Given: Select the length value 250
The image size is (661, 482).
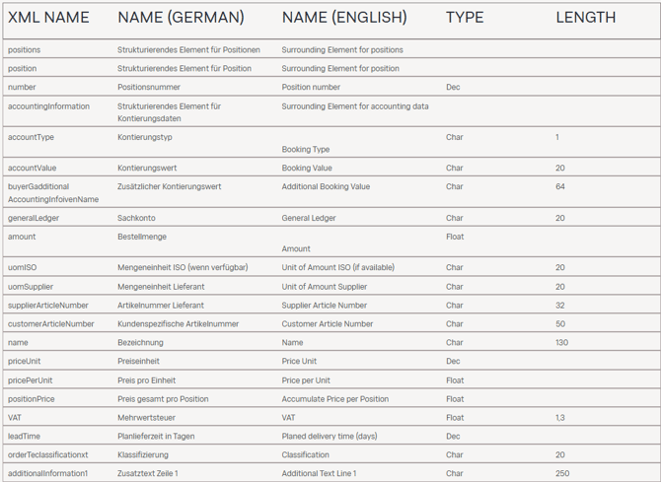Looking at the screenshot, I should (561, 473).
